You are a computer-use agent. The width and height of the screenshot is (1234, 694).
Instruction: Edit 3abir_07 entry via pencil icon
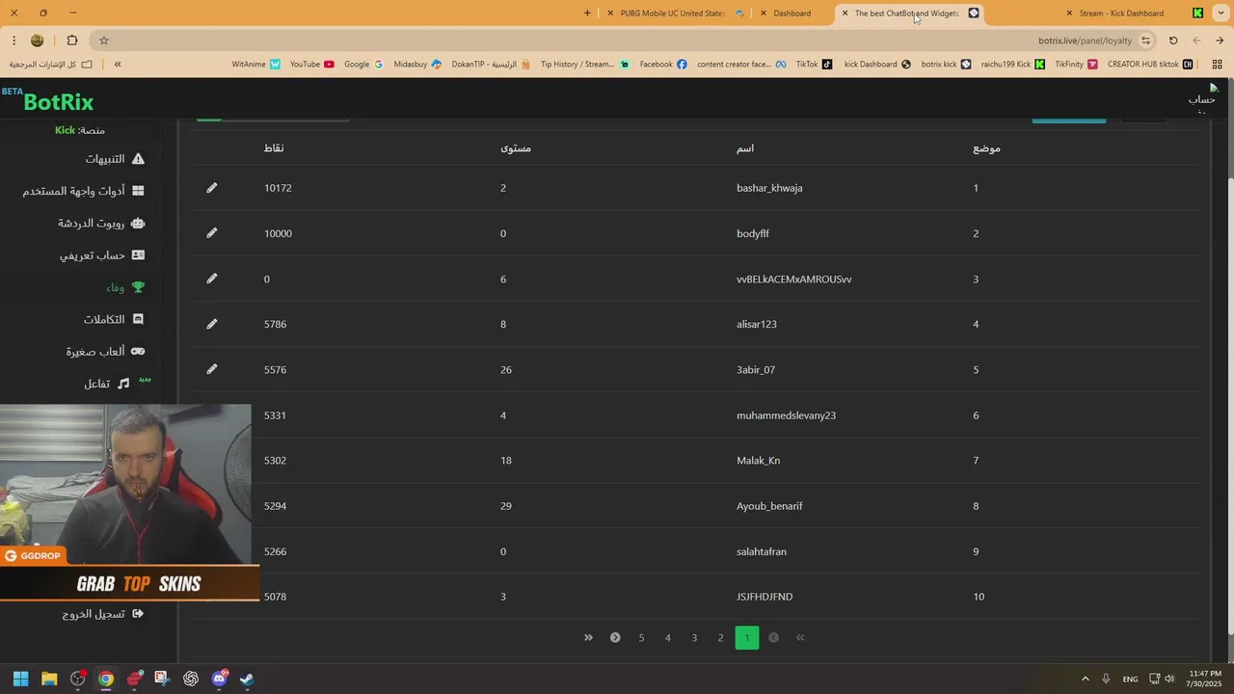[x=212, y=369]
